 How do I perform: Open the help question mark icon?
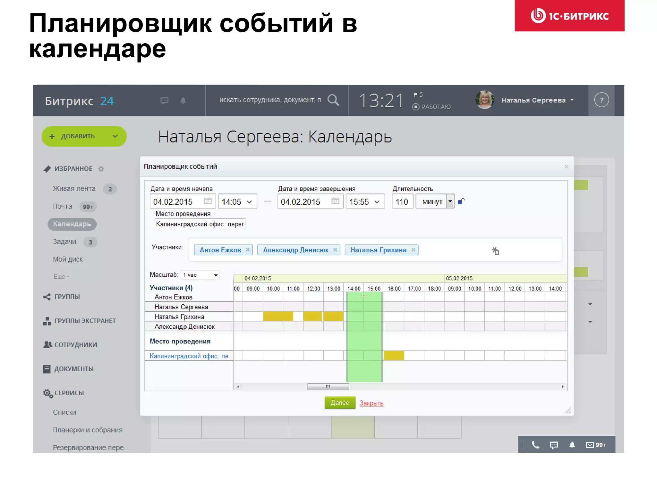click(602, 100)
